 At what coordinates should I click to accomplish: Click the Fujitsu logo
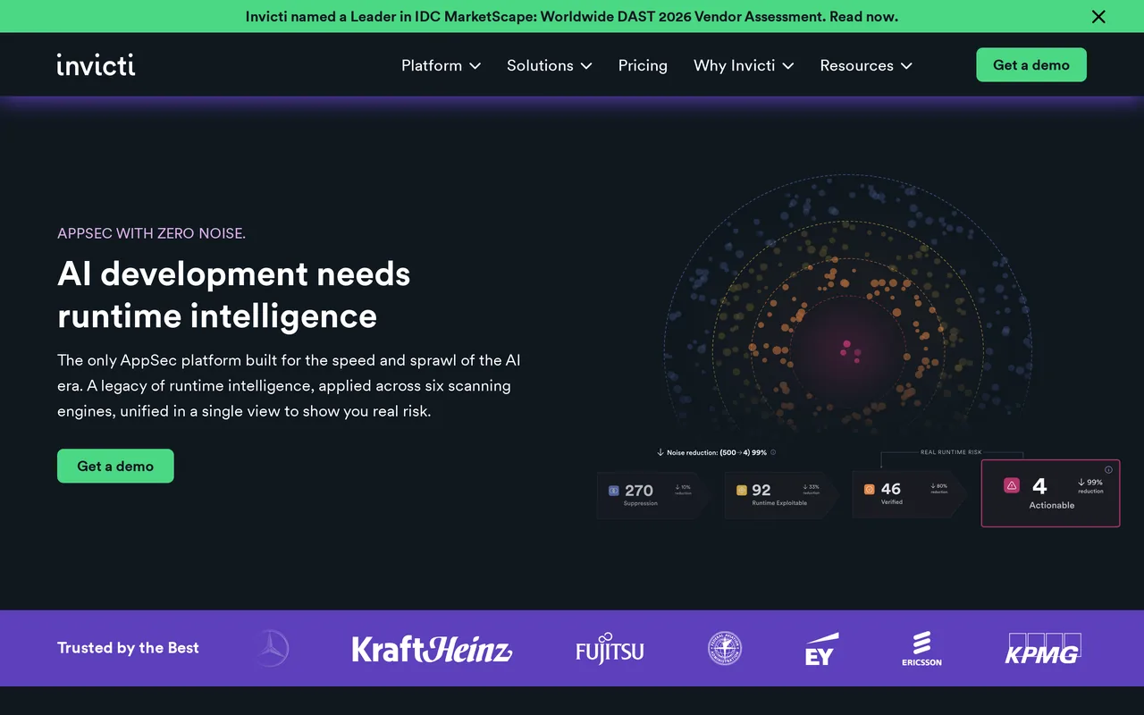click(610, 651)
